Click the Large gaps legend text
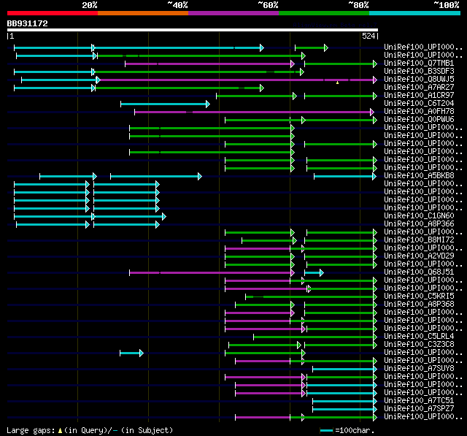Screen dimensions: 467x436 [x=90, y=430]
